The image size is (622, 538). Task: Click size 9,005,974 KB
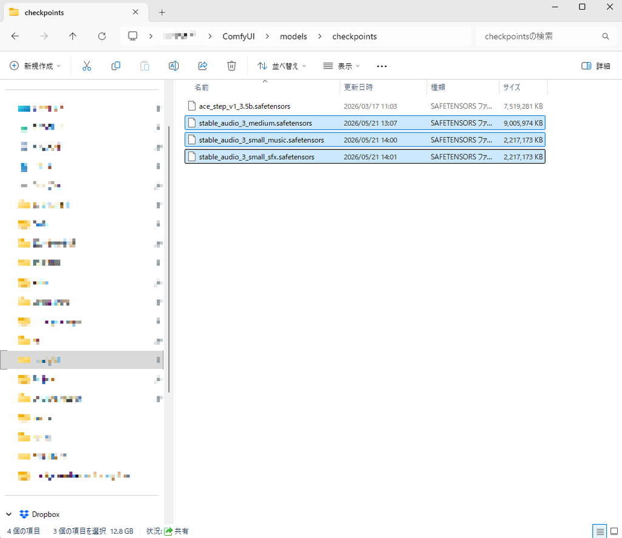pyautogui.click(x=523, y=123)
